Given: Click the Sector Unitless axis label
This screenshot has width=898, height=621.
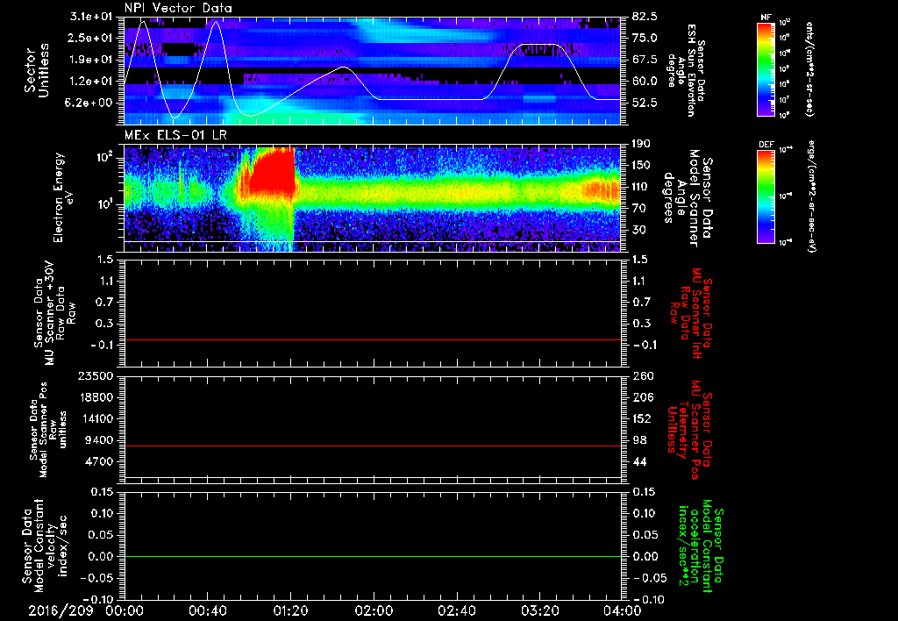Looking at the screenshot, I should (x=36, y=70).
